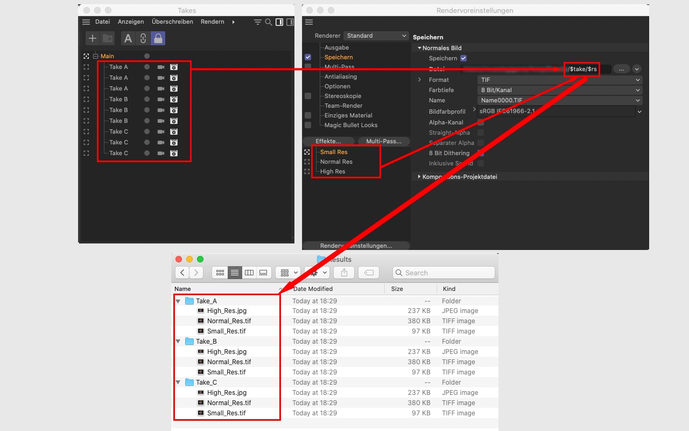The height and width of the screenshot is (431, 689).
Task: Open the Name0000.TIF name dropdown
Action: (560, 100)
